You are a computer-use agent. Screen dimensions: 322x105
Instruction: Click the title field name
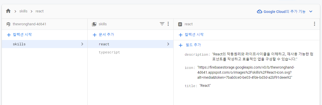click(x=191, y=86)
